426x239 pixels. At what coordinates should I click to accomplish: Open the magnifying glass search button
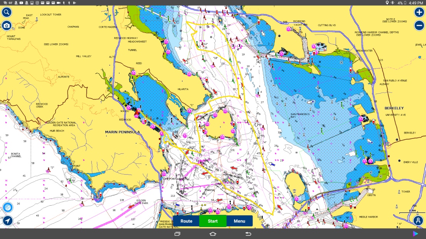[7, 12]
